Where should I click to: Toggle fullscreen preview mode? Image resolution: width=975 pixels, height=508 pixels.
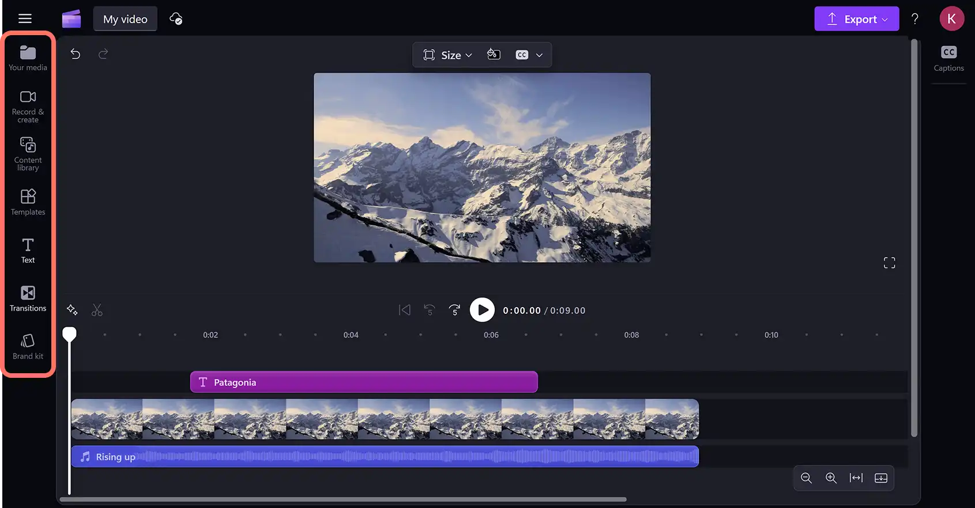[x=890, y=263]
